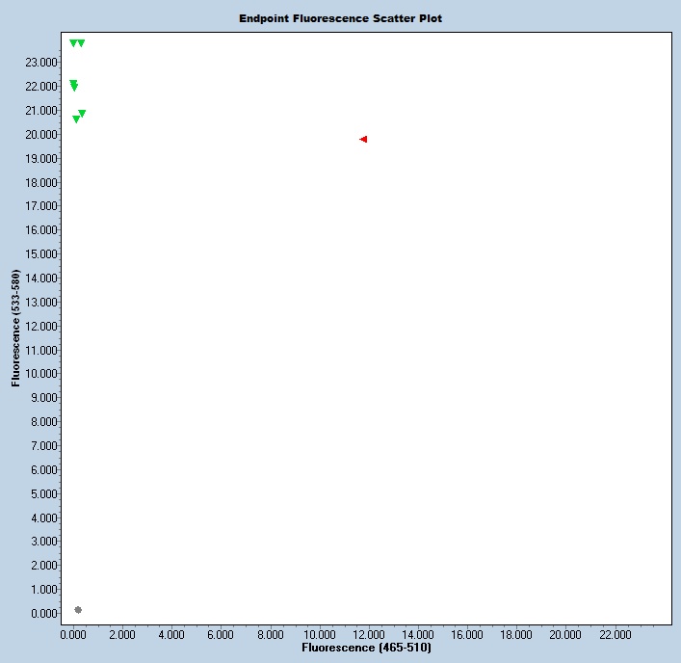Pick the lowest green triangle marker

pos(76,119)
